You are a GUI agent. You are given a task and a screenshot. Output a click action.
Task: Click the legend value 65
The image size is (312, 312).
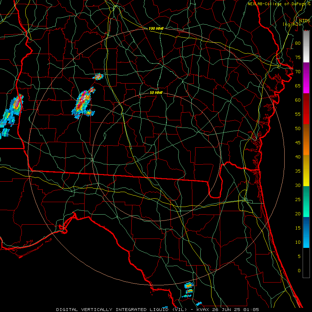298,86
